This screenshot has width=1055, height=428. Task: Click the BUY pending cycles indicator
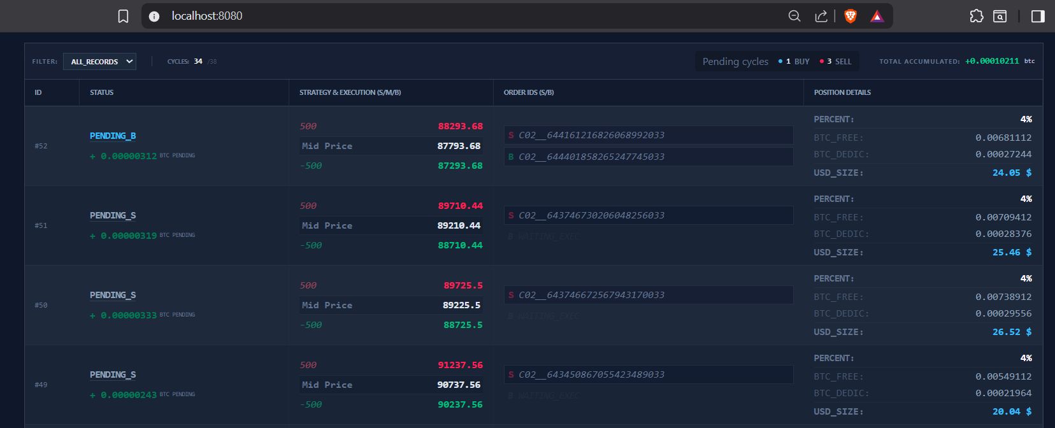[x=794, y=61]
